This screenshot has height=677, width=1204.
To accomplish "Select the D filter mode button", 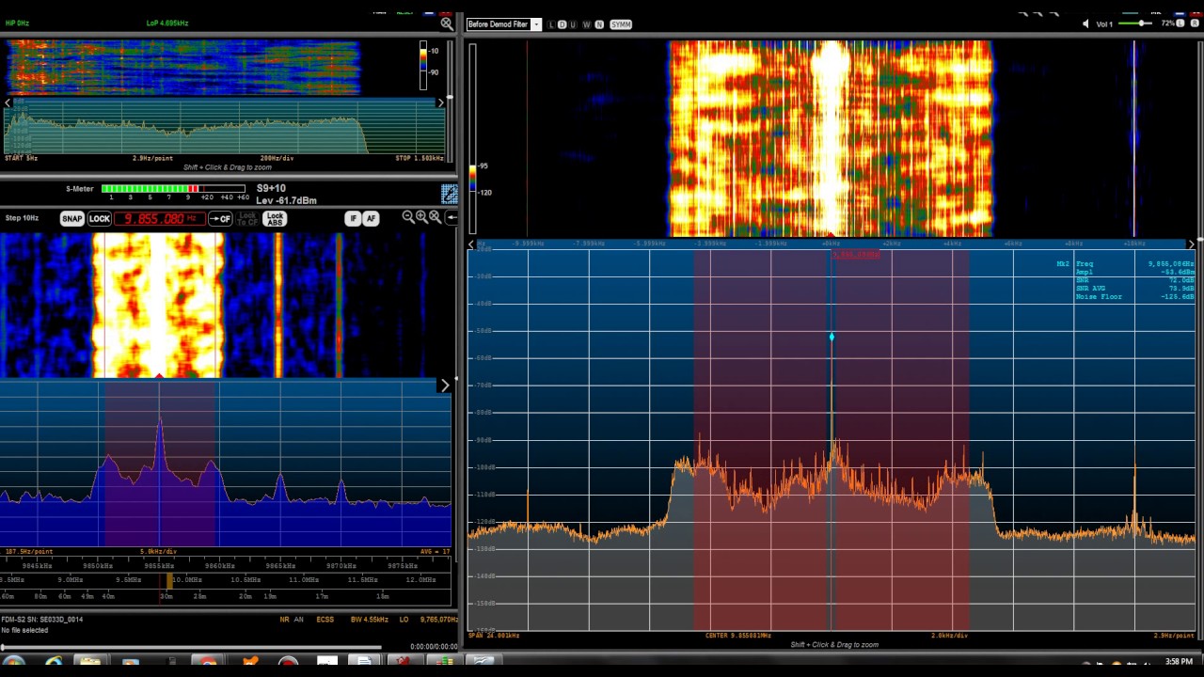I will click(x=562, y=24).
